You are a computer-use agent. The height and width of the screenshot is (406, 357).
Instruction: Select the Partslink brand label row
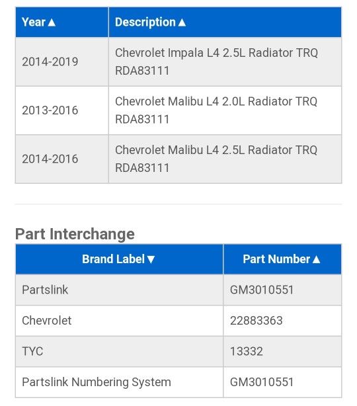pos(178,290)
